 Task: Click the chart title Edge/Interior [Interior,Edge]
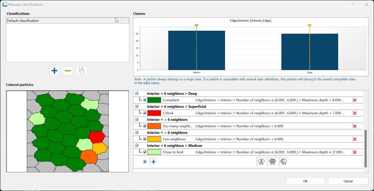pos(250,21)
